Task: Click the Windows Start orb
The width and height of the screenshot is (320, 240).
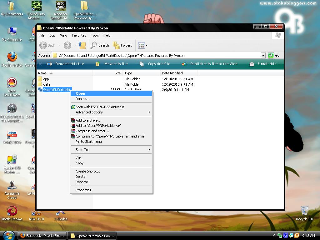Action: [x=9, y=236]
